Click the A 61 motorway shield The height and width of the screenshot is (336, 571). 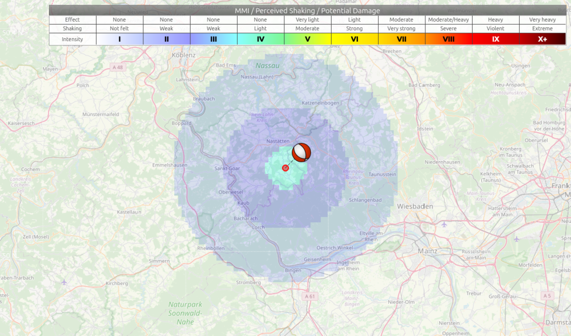pyautogui.click(x=310, y=296)
